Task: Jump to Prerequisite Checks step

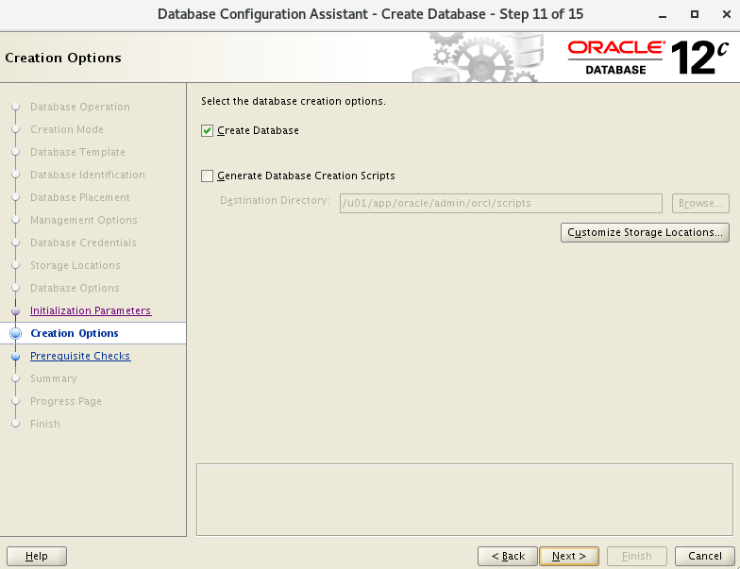Action: [80, 356]
